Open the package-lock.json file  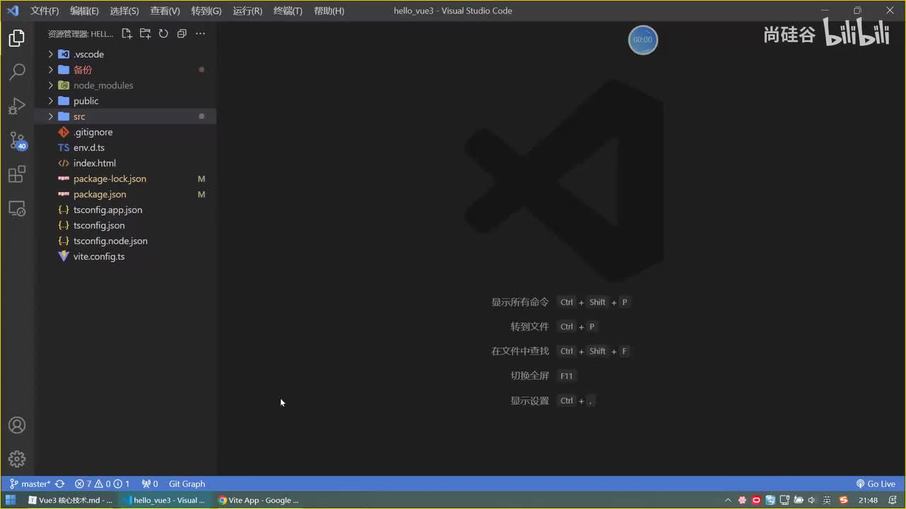[x=125, y=179]
